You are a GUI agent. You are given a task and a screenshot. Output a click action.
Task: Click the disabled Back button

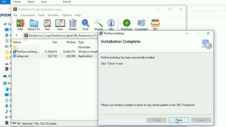(x=157, y=120)
